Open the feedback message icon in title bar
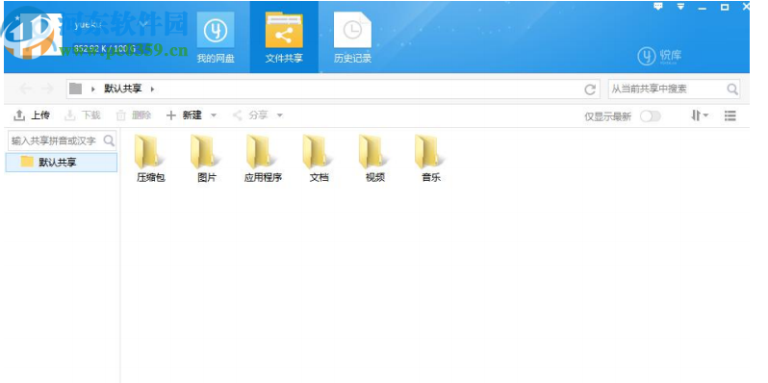 tap(658, 7)
